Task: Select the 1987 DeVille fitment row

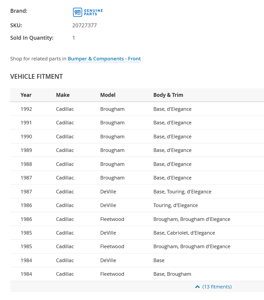Action: pyautogui.click(x=137, y=192)
